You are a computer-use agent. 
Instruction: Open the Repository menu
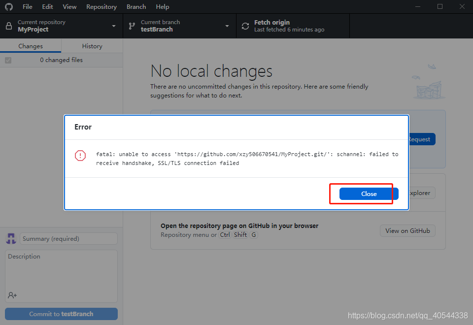pos(101,6)
